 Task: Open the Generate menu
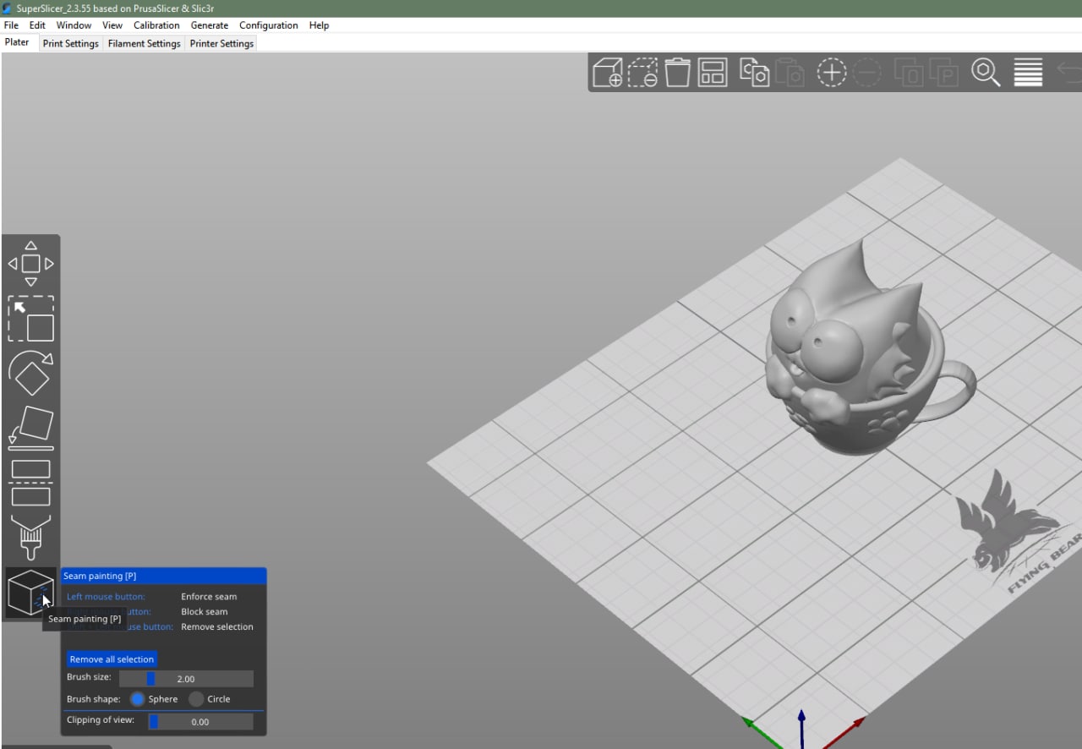(210, 25)
